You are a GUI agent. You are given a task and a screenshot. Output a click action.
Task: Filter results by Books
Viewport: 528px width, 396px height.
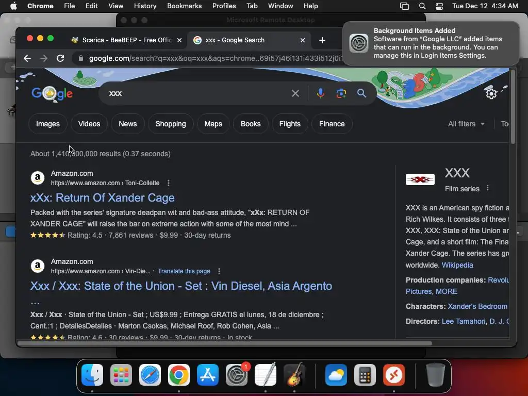click(x=251, y=124)
